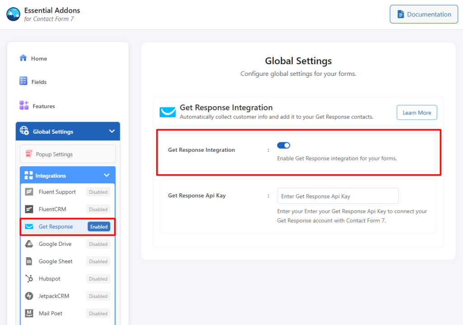Click the Disabled badge for Google Sheet
Image resolution: width=463 pixels, height=325 pixels.
coord(98,262)
